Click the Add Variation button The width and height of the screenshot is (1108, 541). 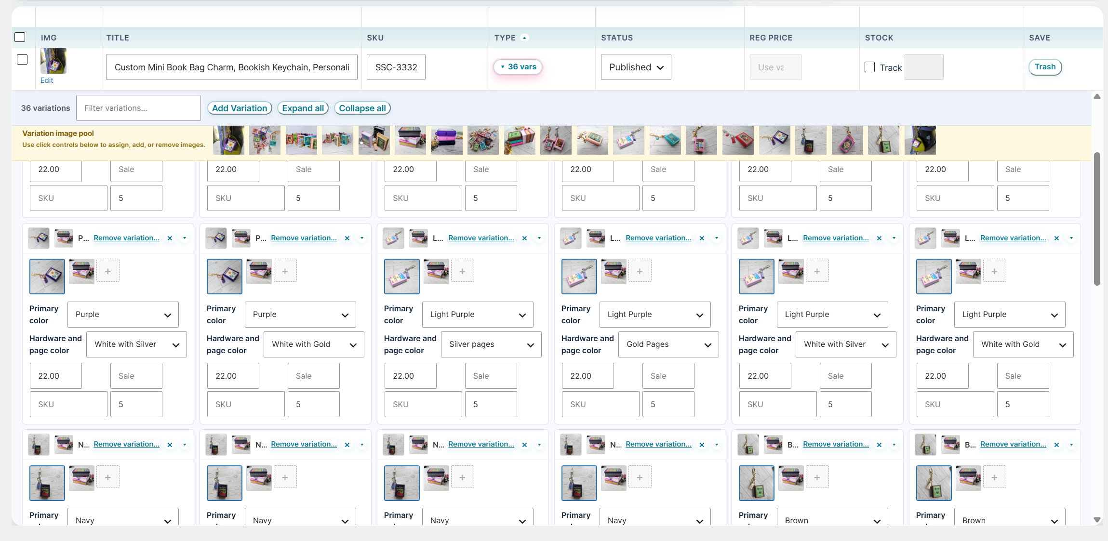[240, 108]
